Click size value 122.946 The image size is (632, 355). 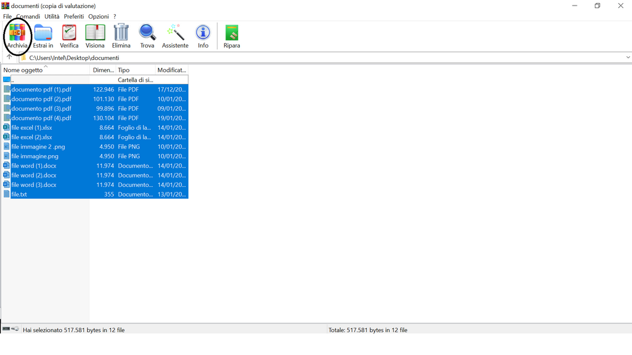pos(103,89)
